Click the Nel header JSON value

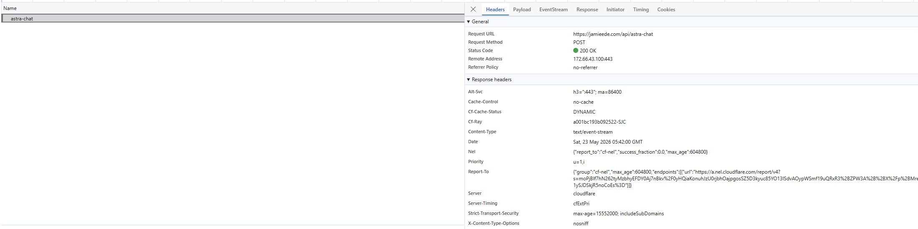(x=640, y=152)
